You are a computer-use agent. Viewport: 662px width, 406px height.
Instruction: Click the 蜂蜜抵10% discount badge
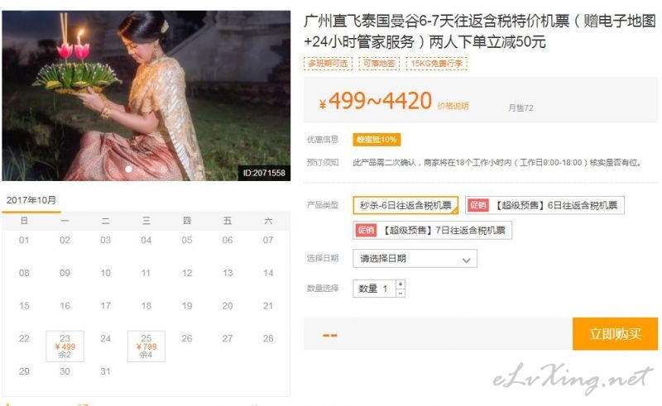tap(377, 140)
